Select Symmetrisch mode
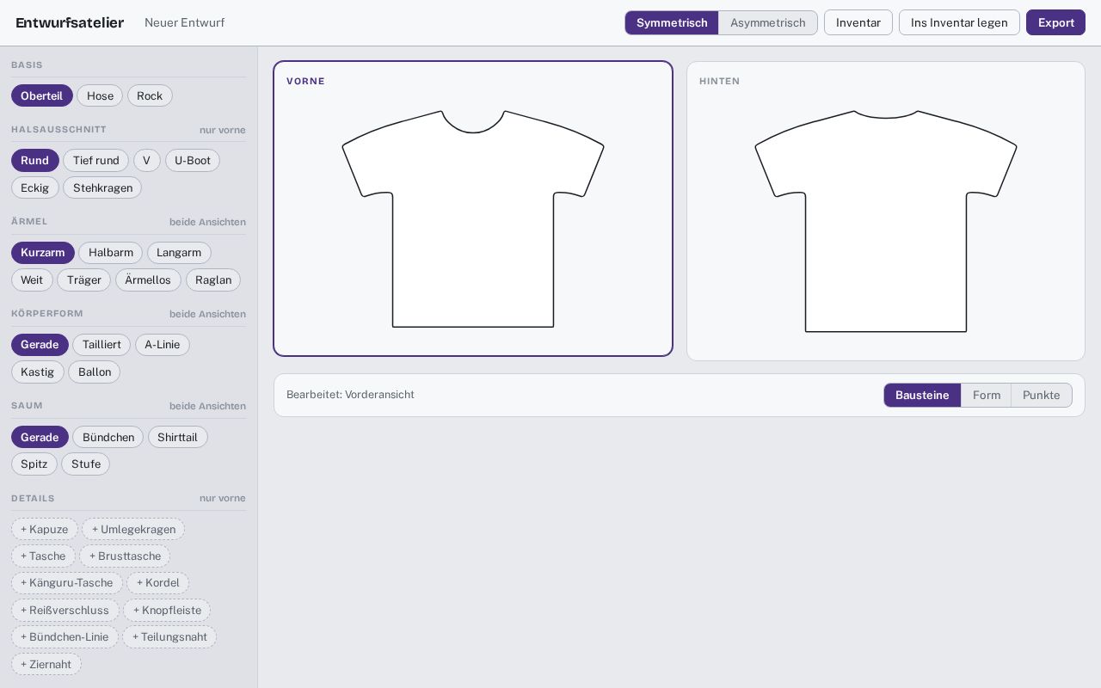This screenshot has height=688, width=1101. [x=672, y=22]
